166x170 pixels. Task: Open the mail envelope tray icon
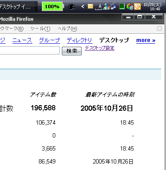pyautogui.click(x=90, y=6)
